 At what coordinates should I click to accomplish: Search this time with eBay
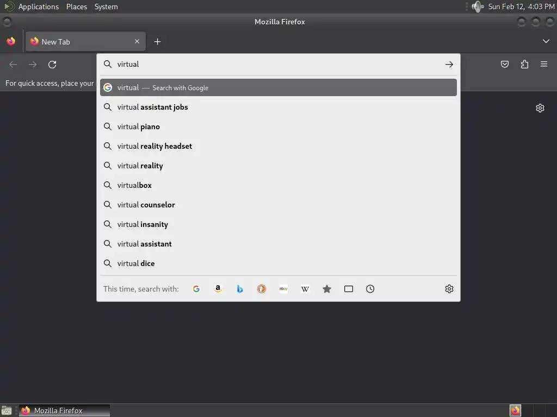pyautogui.click(x=283, y=289)
